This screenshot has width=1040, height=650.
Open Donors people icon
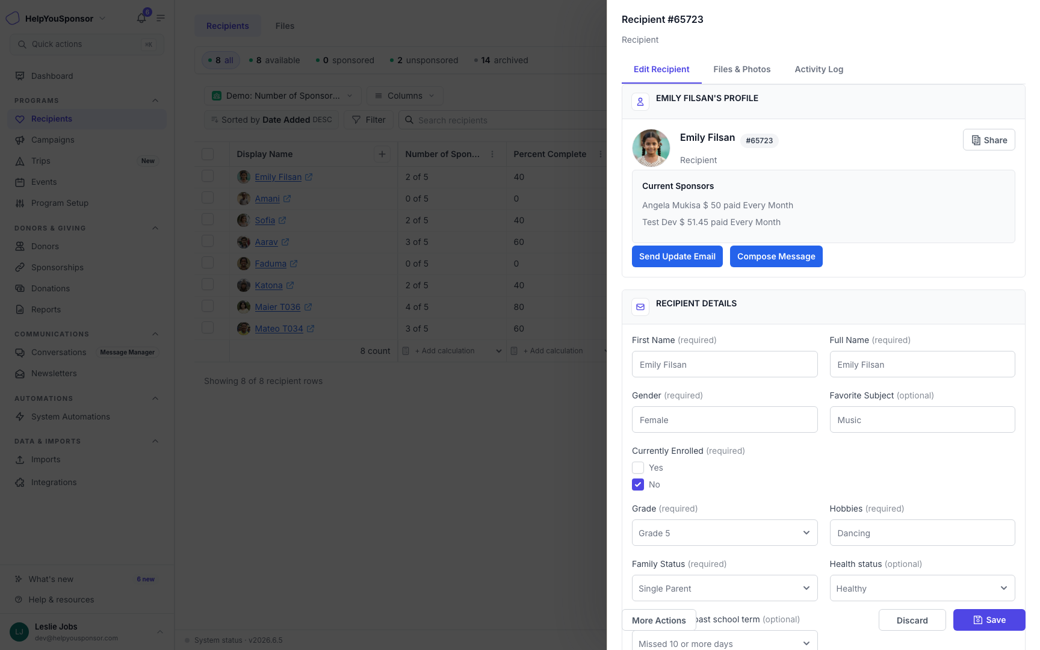20,246
